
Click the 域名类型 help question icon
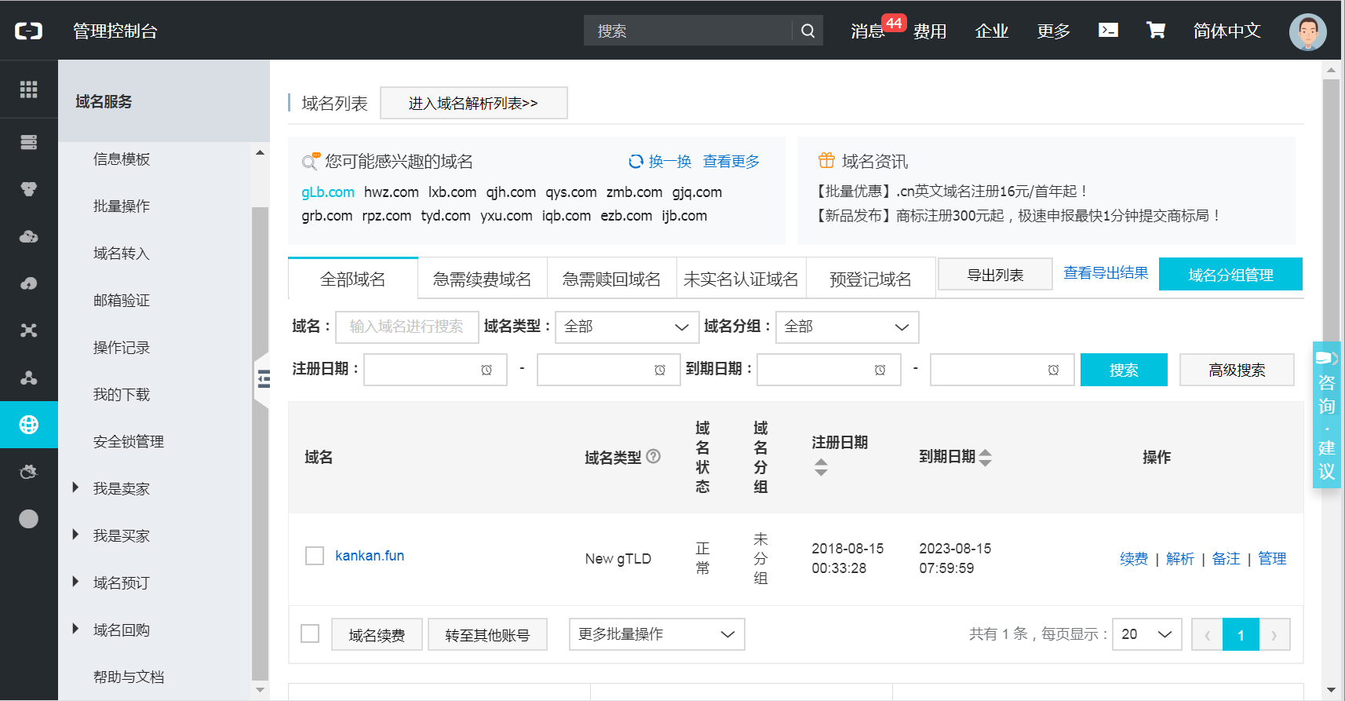pyautogui.click(x=653, y=456)
